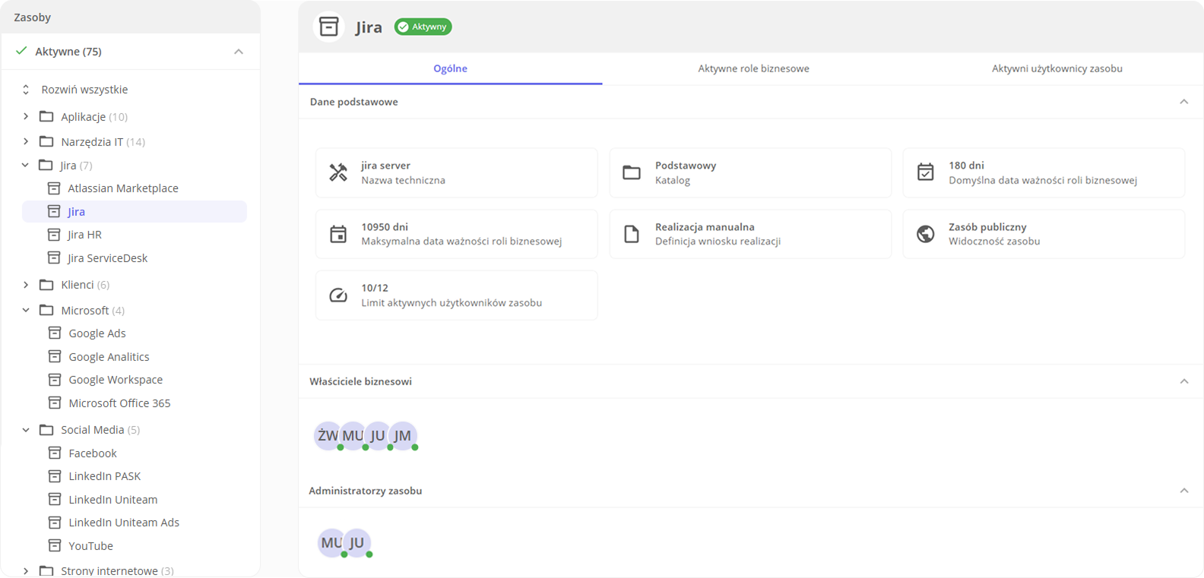
Task: Collapse the Właściciele biznesowi section
Action: coord(1183,381)
